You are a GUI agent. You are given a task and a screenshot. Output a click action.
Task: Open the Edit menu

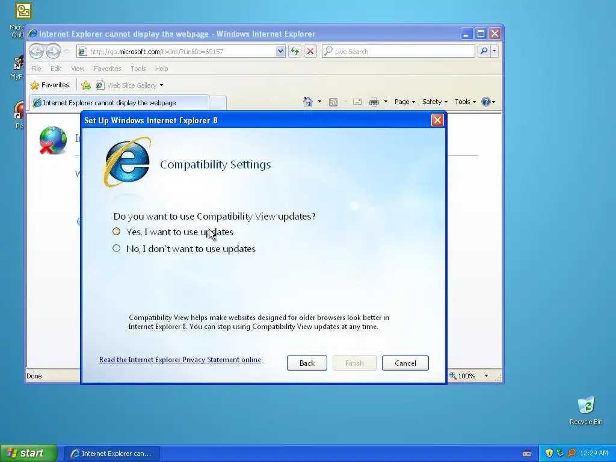pyautogui.click(x=56, y=69)
